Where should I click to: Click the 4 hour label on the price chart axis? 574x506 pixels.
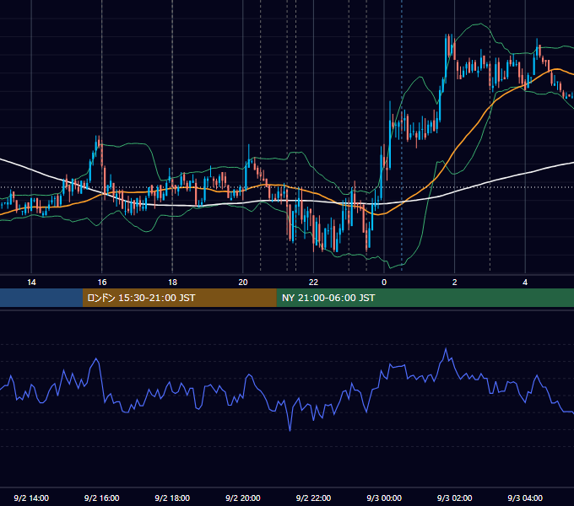tap(525, 283)
